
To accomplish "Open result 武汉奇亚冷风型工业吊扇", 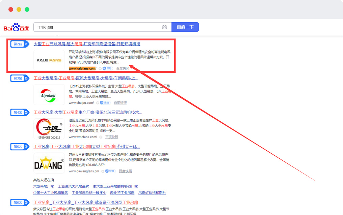I will (x=86, y=202).
